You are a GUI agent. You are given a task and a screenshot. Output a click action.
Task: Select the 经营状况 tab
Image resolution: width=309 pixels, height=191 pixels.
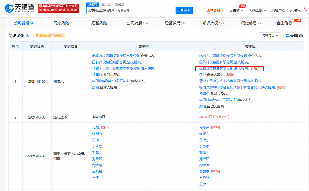pyautogui.click(x=175, y=23)
